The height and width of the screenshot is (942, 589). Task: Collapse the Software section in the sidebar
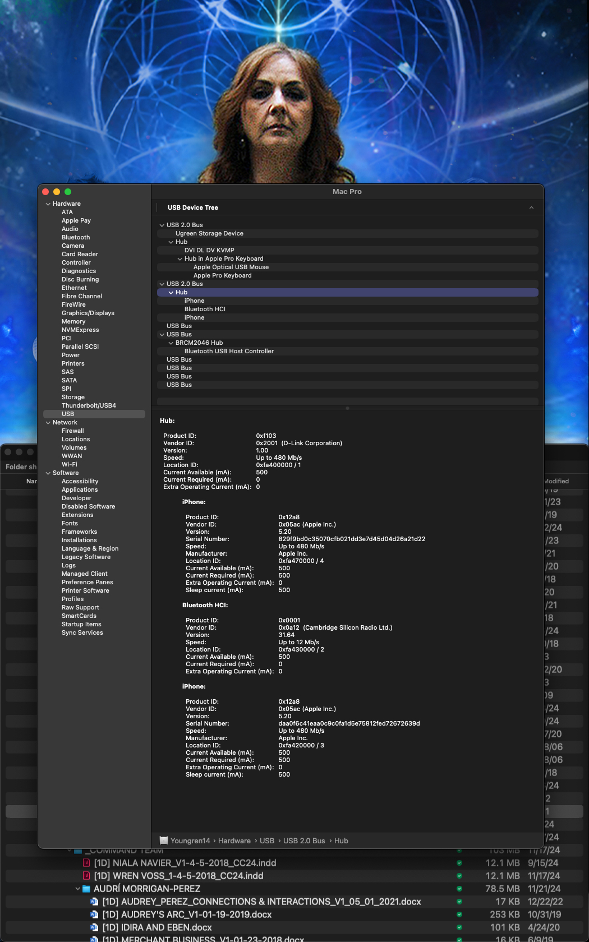(x=48, y=473)
